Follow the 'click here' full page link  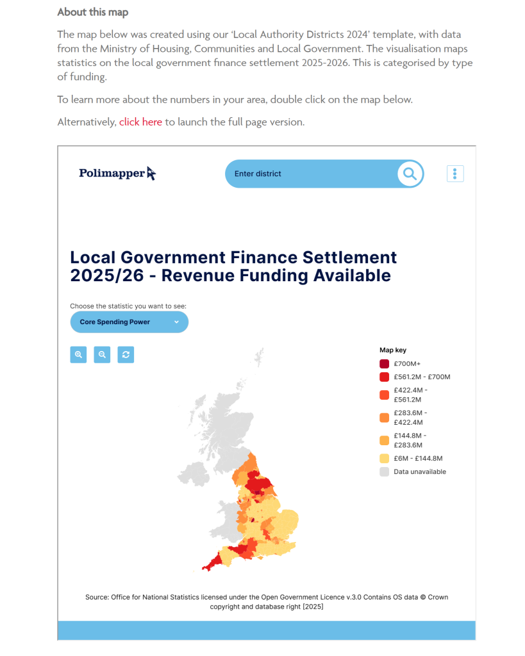pos(140,122)
